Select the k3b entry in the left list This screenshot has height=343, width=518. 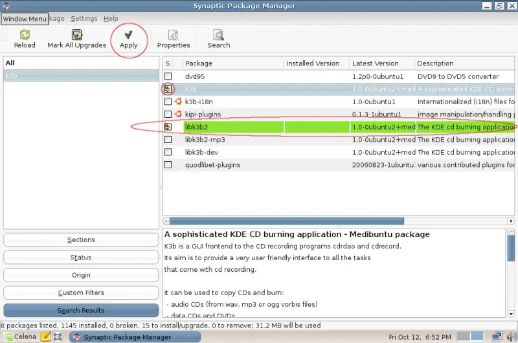click(81, 75)
